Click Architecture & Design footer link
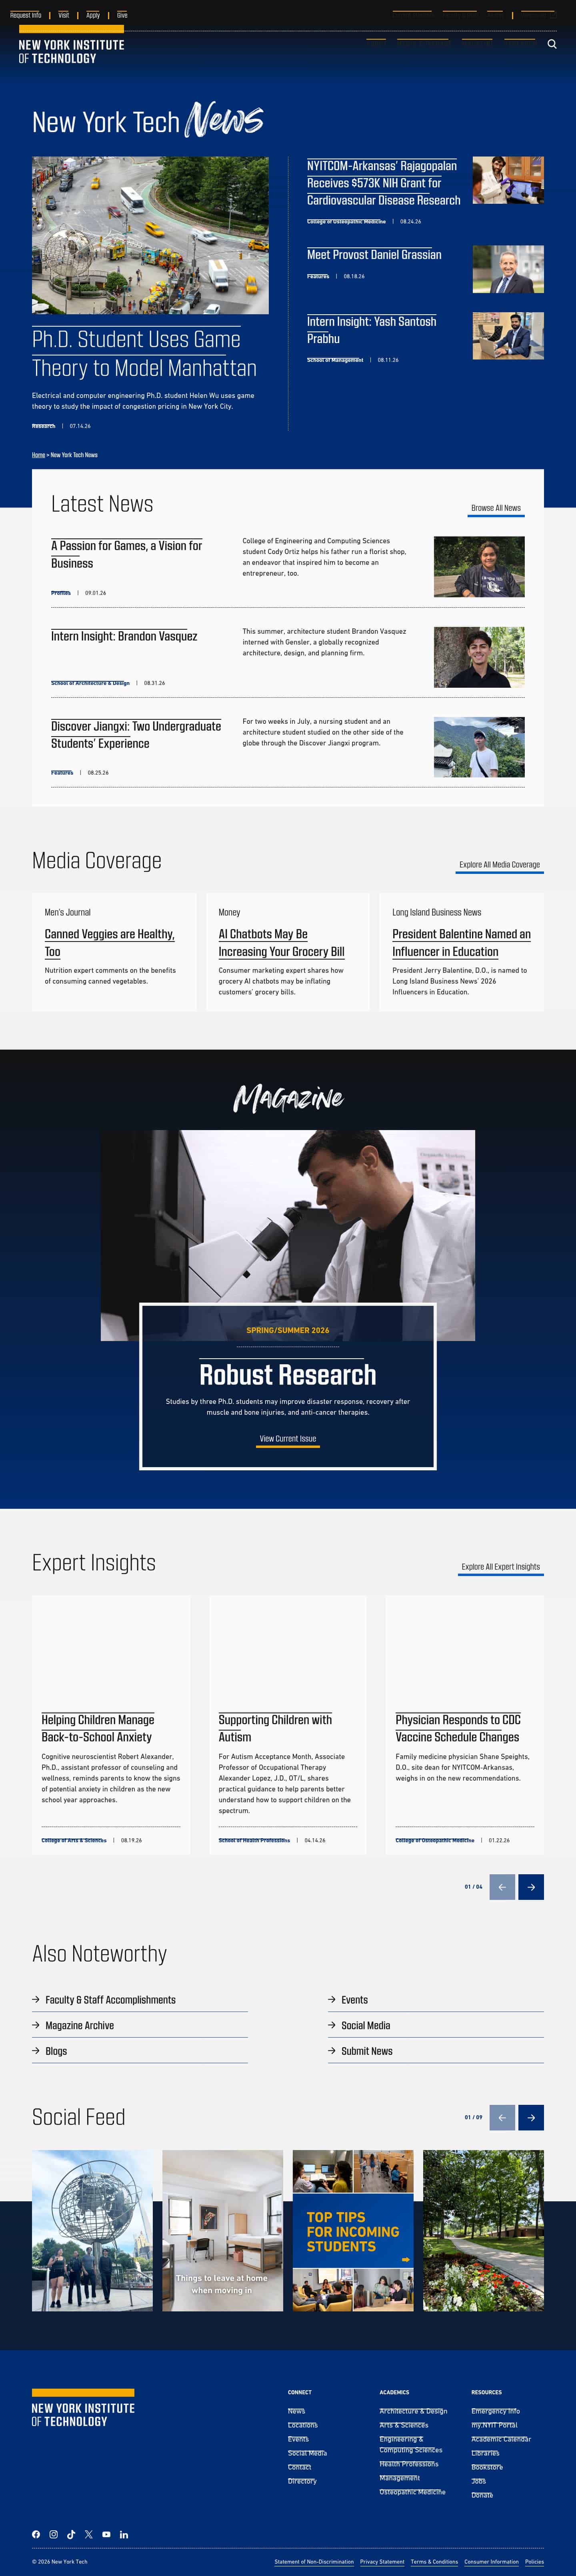 coord(413,2411)
